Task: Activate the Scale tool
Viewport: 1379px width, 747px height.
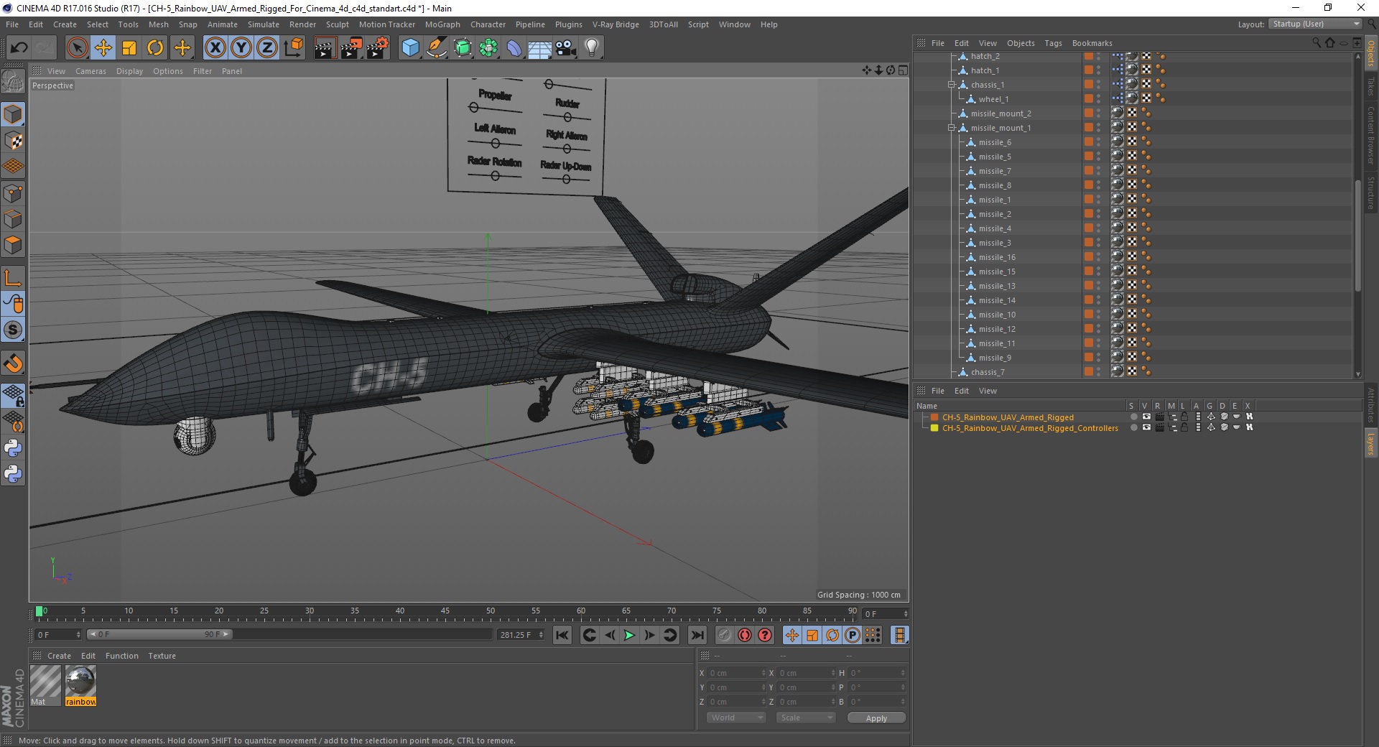Action: pos(129,48)
